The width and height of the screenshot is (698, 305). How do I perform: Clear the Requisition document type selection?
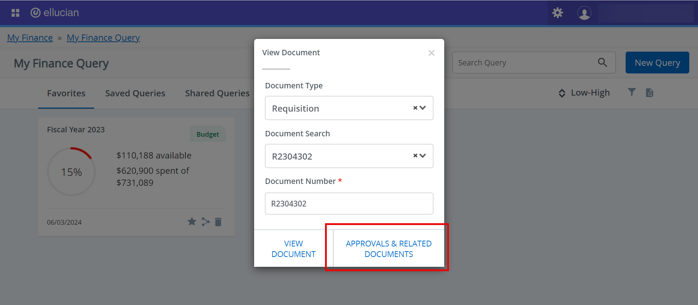[415, 108]
